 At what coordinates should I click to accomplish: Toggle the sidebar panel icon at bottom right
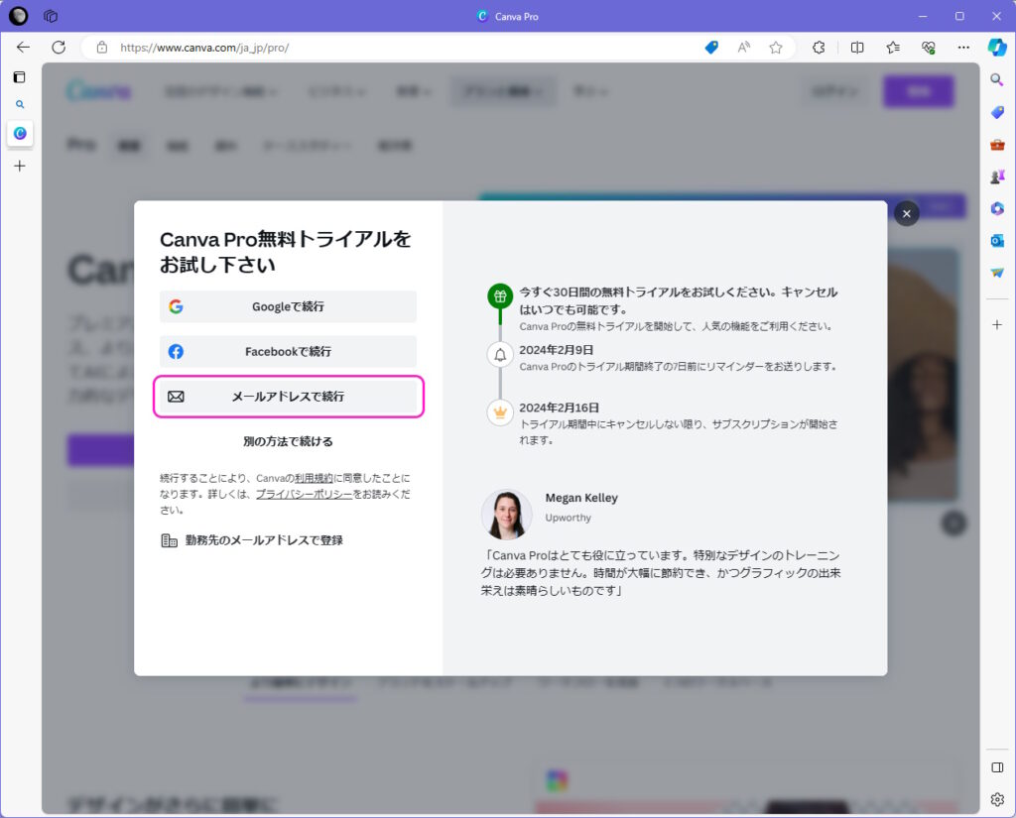[997, 767]
